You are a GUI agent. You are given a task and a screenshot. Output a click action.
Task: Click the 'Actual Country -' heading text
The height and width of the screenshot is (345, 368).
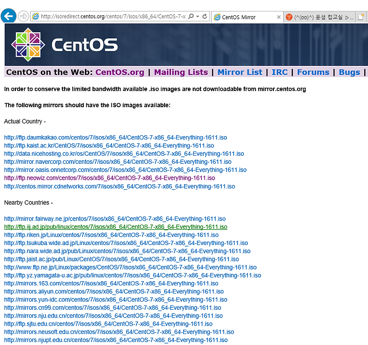(25, 121)
